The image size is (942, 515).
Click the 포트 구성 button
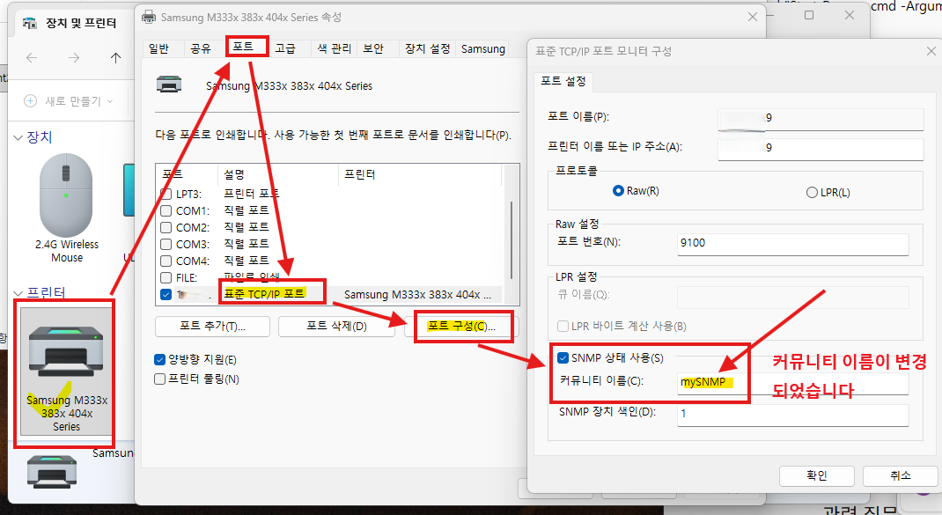click(x=461, y=327)
